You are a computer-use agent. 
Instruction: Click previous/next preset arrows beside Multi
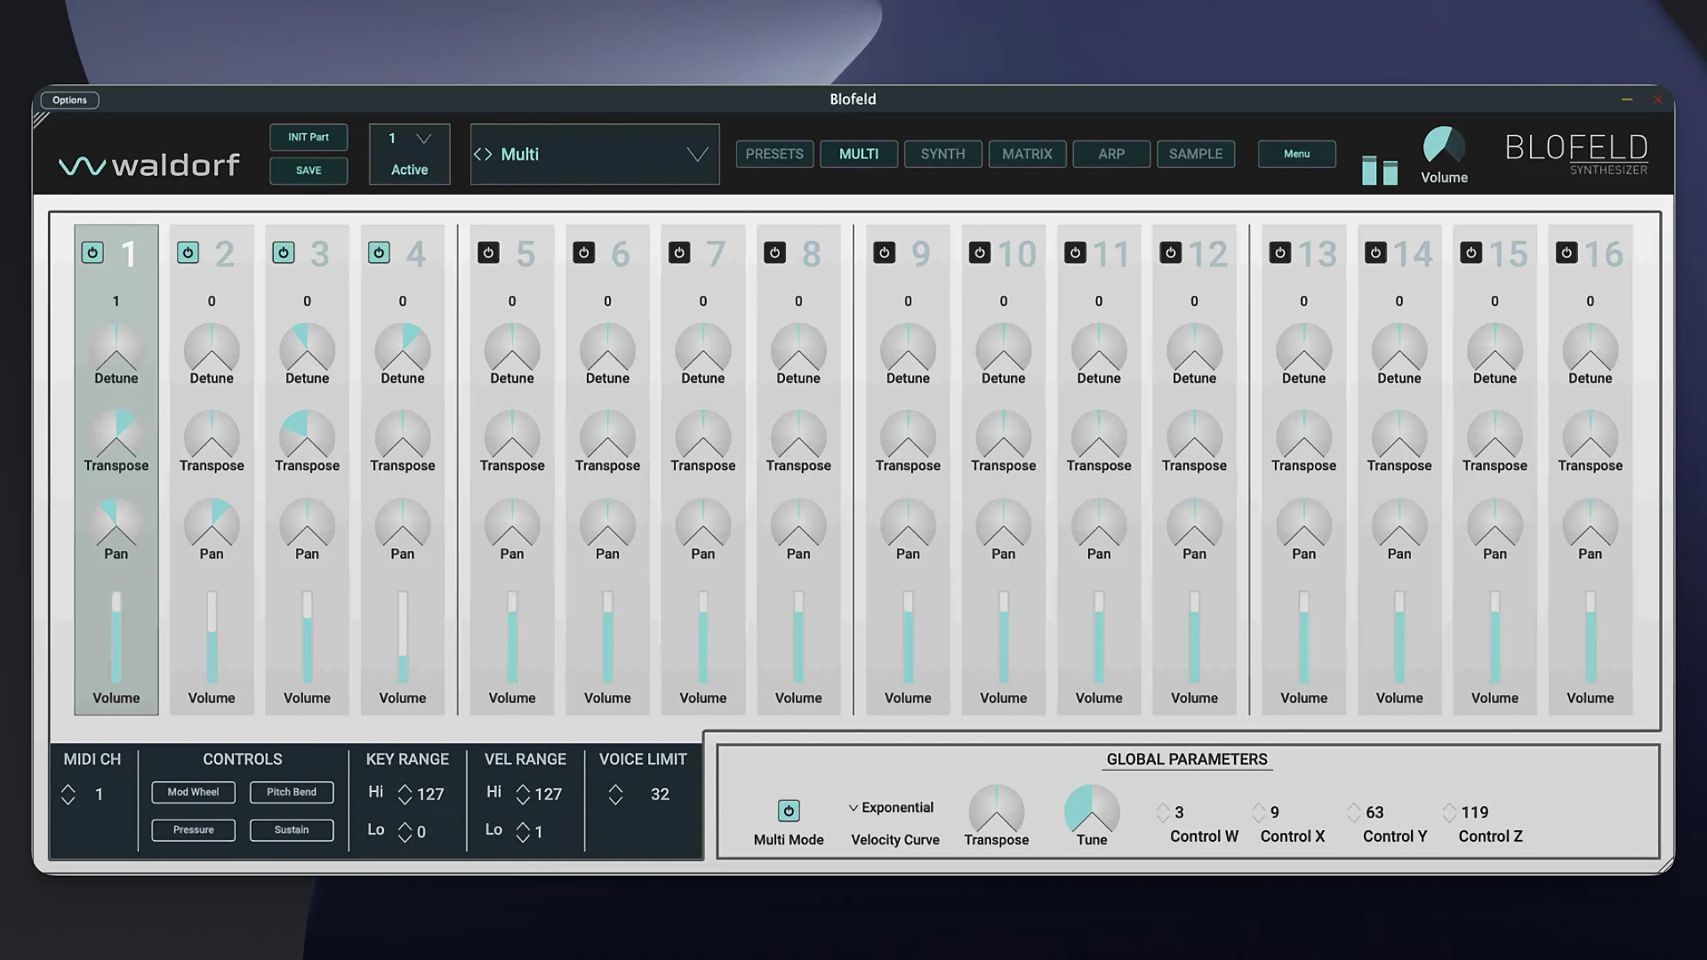point(483,154)
